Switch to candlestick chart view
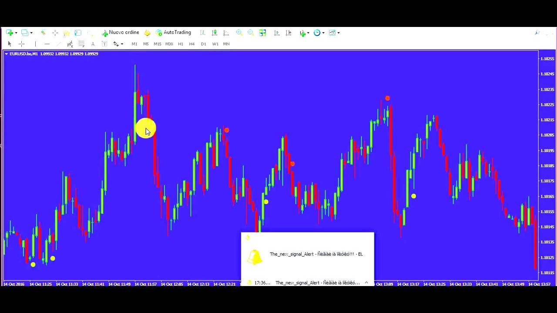The height and width of the screenshot is (313, 557). [215, 33]
